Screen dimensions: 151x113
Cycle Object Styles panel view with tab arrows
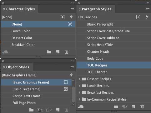tap(4, 67)
